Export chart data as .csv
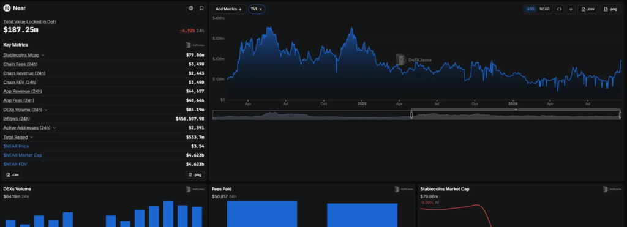627x227 pixels. [588, 9]
